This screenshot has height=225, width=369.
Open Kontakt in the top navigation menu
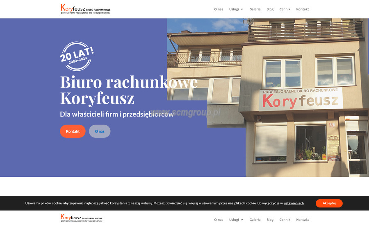(x=303, y=9)
